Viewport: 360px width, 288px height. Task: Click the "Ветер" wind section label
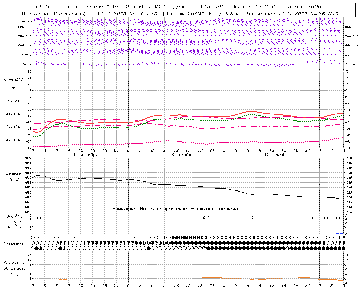click(26, 21)
